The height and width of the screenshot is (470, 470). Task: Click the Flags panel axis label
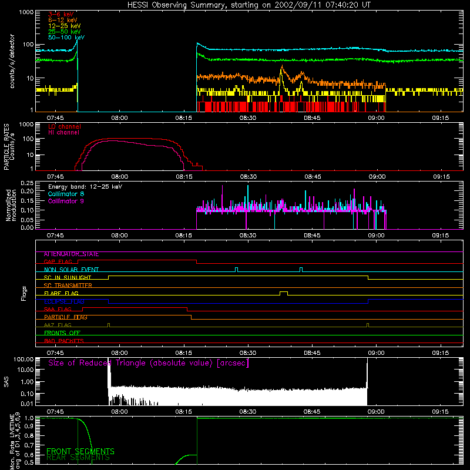(x=24, y=293)
